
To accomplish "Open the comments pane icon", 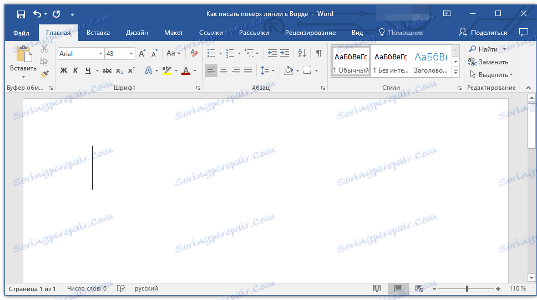I will 524,33.
